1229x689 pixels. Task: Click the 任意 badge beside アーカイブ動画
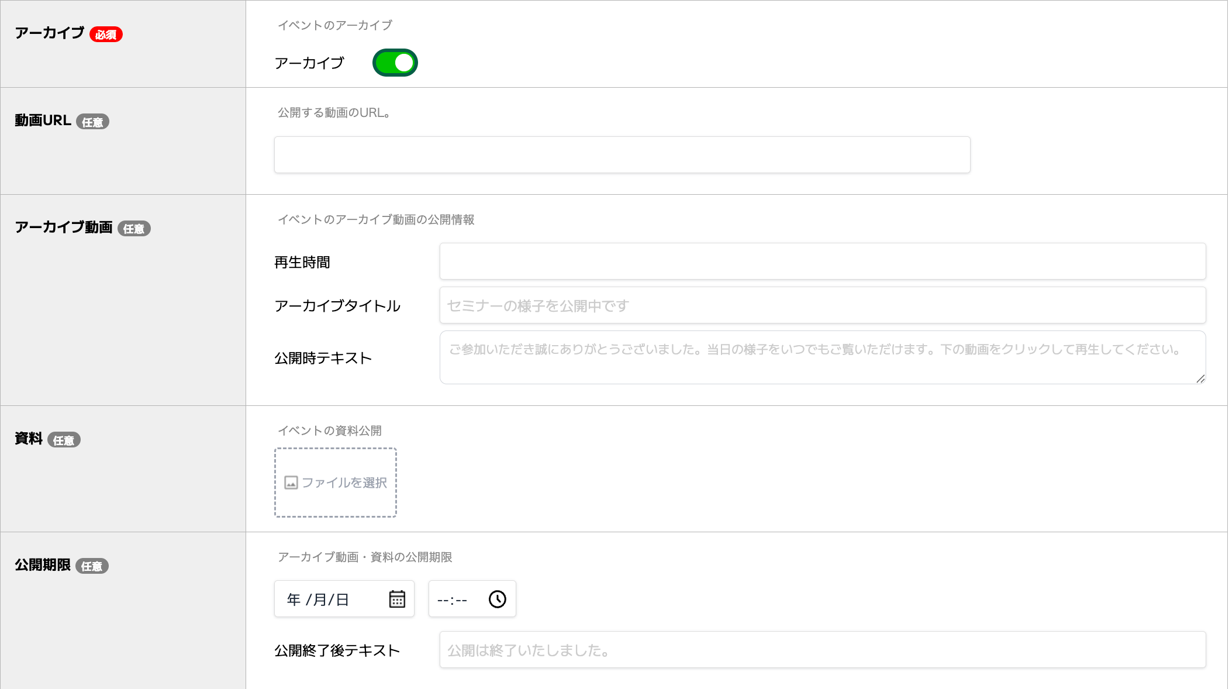click(134, 228)
